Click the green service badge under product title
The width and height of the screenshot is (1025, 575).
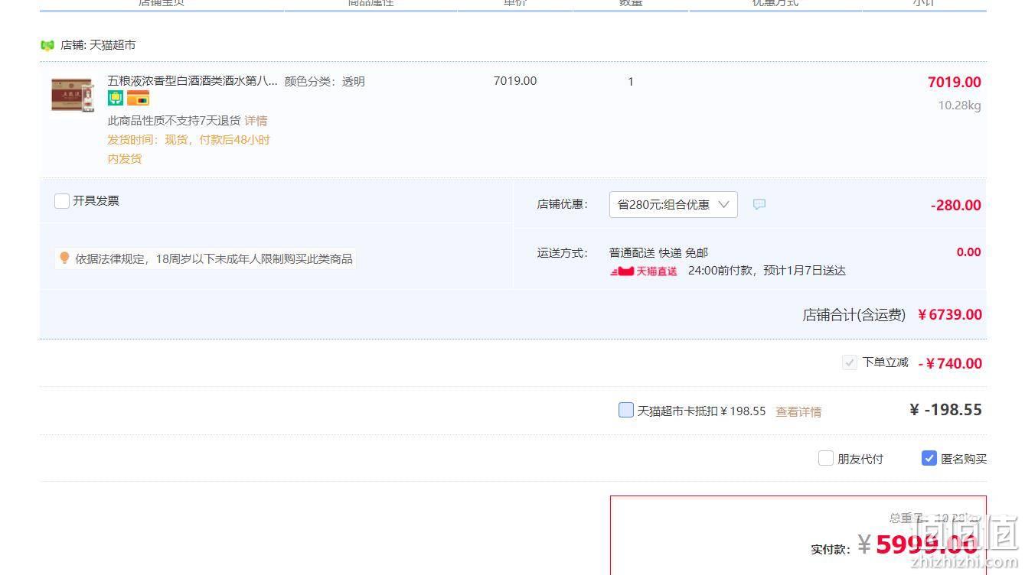[115, 98]
